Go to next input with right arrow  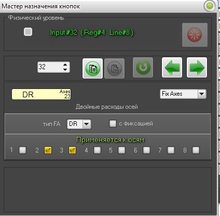click(x=197, y=67)
